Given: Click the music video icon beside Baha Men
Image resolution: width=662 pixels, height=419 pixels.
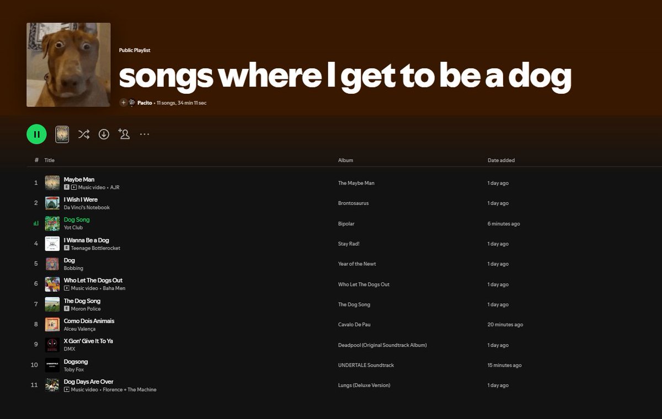Looking at the screenshot, I should pyautogui.click(x=66, y=288).
